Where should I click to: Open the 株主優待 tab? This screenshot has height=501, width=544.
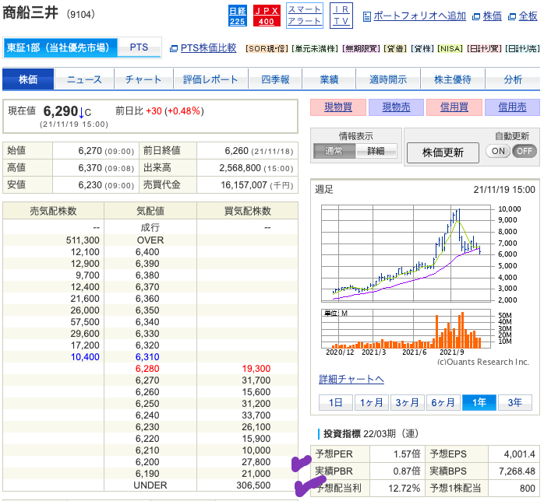[452, 79]
